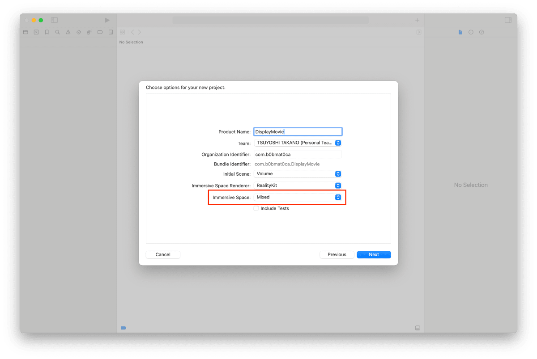The height and width of the screenshot is (359, 537).
Task: Open the Report navigator list icon
Action: coord(111,32)
